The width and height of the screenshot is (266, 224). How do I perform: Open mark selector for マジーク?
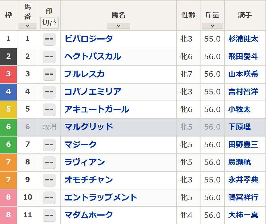[49, 145]
